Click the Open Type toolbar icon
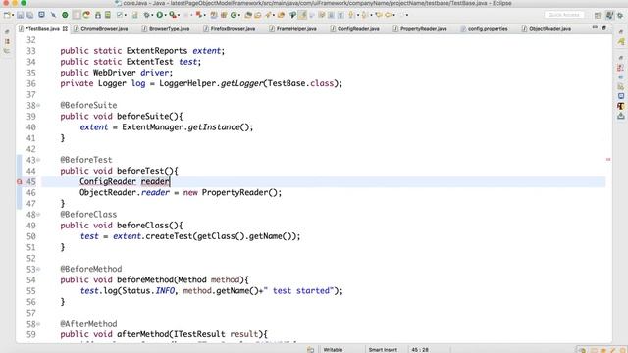The image size is (628, 353). point(248,15)
